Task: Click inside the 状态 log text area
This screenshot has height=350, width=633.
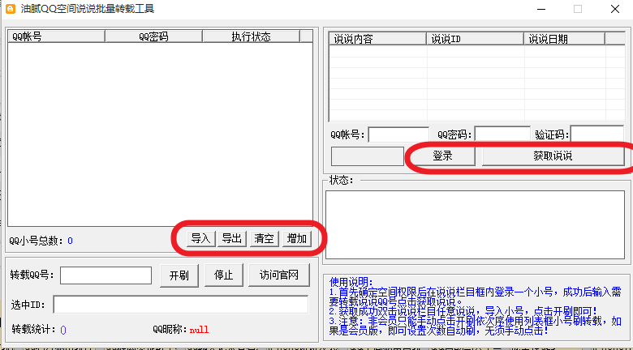Action: (475, 224)
